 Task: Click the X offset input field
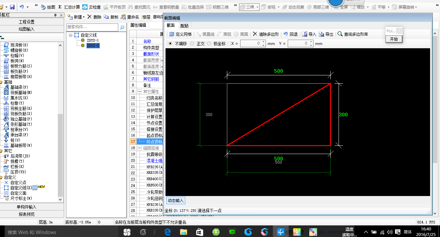click(x=251, y=43)
